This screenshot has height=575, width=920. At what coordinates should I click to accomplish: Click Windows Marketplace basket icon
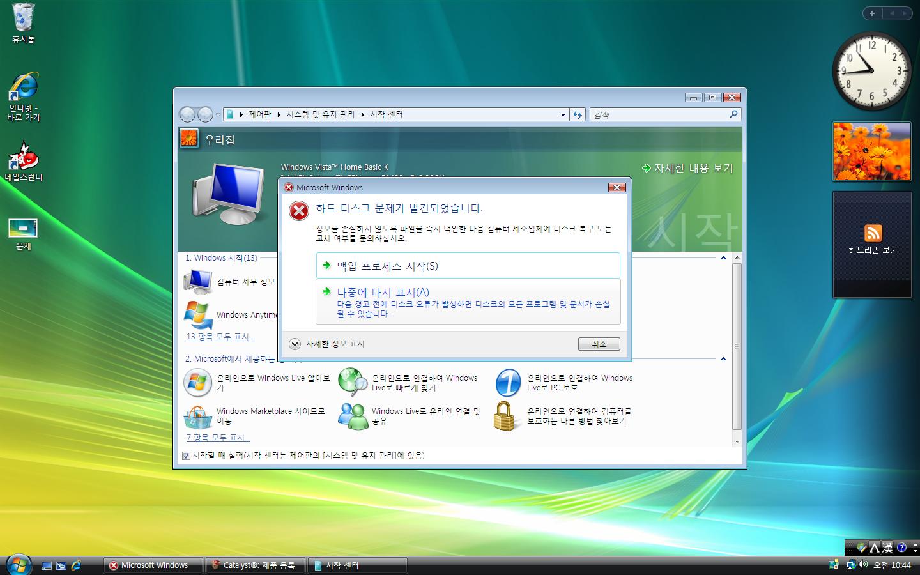click(x=198, y=417)
